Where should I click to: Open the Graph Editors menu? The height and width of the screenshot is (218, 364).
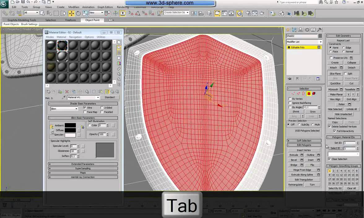[x=105, y=7]
